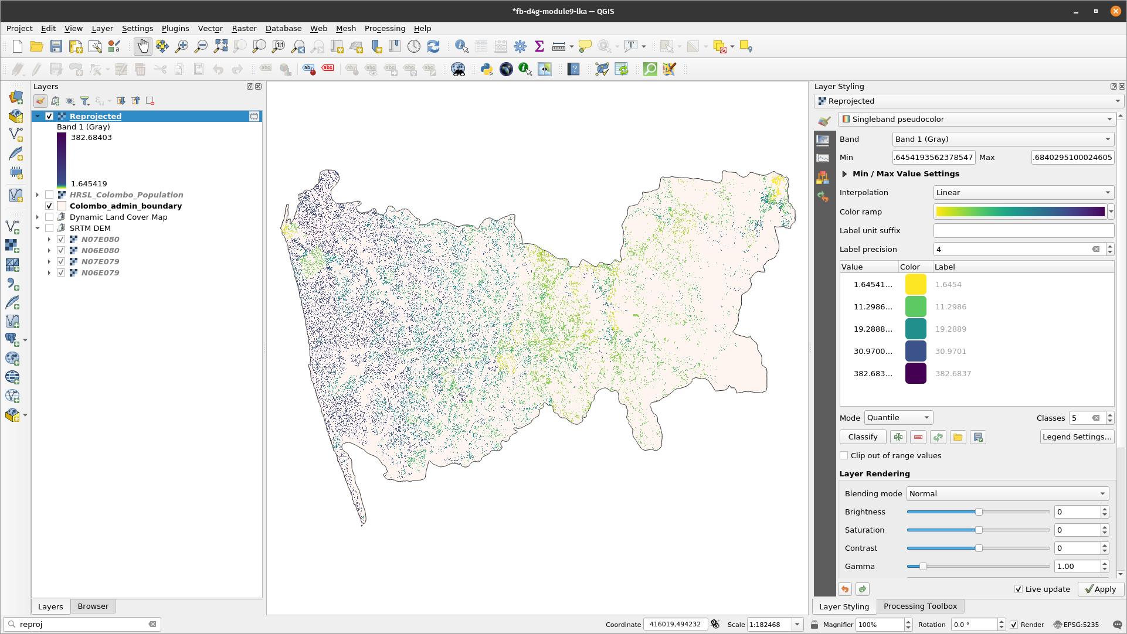Hide the Colombo_admin_boundary layer
The image size is (1127, 634).
tap(49, 206)
